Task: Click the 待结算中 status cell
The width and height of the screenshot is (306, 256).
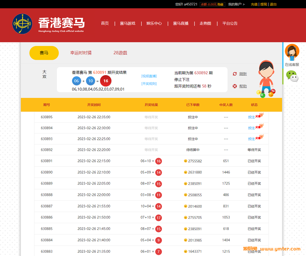Action: coord(193,150)
